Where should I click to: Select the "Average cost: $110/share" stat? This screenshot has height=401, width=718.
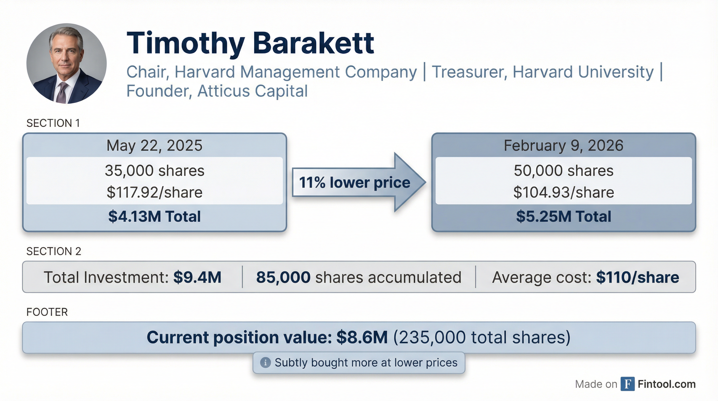(x=585, y=277)
